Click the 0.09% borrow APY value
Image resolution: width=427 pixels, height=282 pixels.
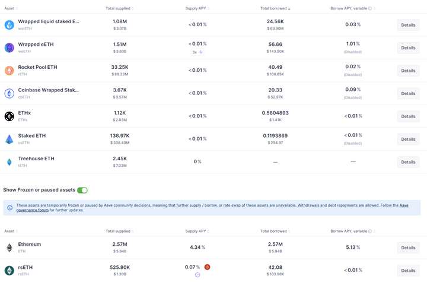coord(353,90)
